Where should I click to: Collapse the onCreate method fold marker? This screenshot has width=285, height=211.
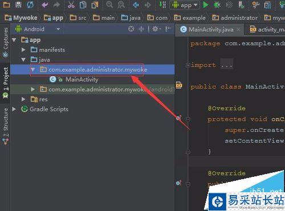(x=188, y=119)
